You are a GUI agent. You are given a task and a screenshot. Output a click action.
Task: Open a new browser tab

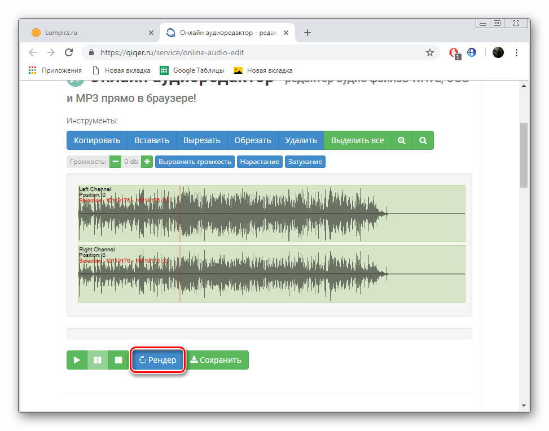coord(308,33)
